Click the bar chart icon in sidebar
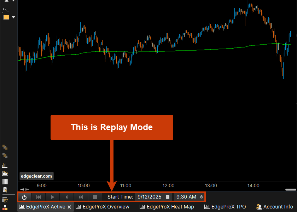This screenshot has height=212, width=297. [5, 165]
